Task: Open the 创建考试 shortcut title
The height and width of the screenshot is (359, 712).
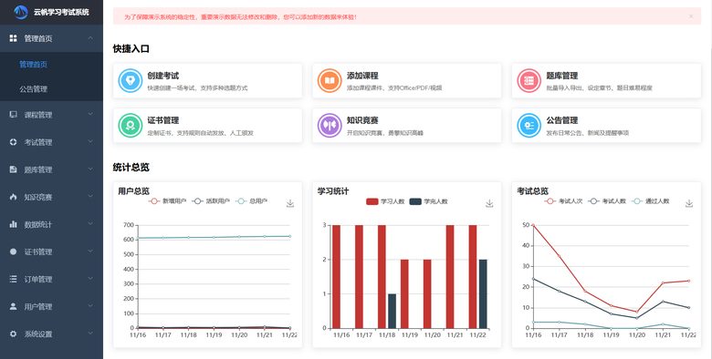Action: (163, 76)
